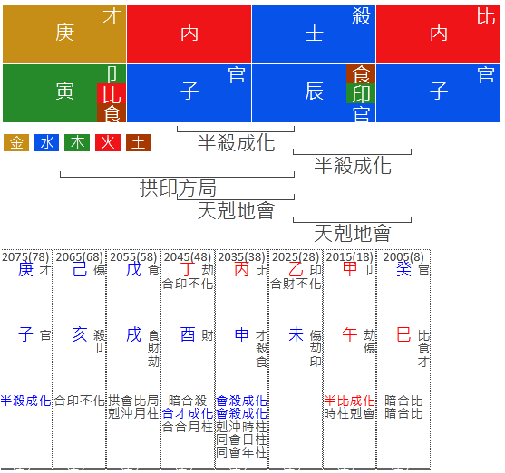The width and height of the screenshot is (505, 473).
Task: Select blue 庚 stem in the 2075 column
Action: click(25, 269)
